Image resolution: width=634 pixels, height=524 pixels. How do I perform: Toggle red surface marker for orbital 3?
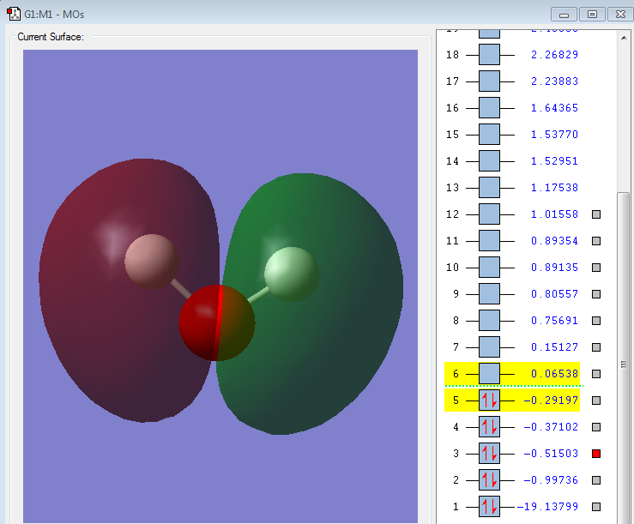596,454
